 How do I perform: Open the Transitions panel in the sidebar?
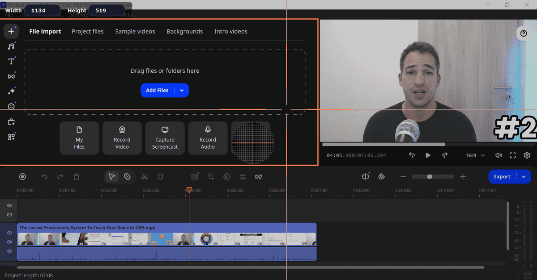coord(11,76)
